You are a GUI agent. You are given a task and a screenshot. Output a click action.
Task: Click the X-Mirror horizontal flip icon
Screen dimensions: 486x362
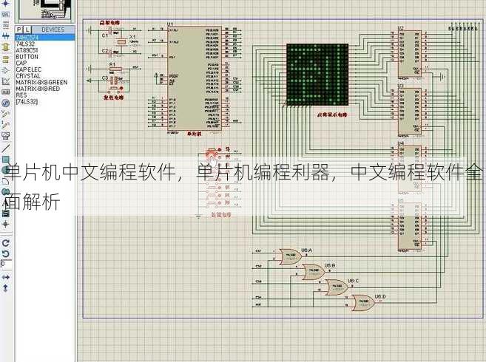[x=5, y=277]
